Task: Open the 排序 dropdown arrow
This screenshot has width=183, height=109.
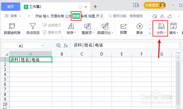Action: pos(75,33)
